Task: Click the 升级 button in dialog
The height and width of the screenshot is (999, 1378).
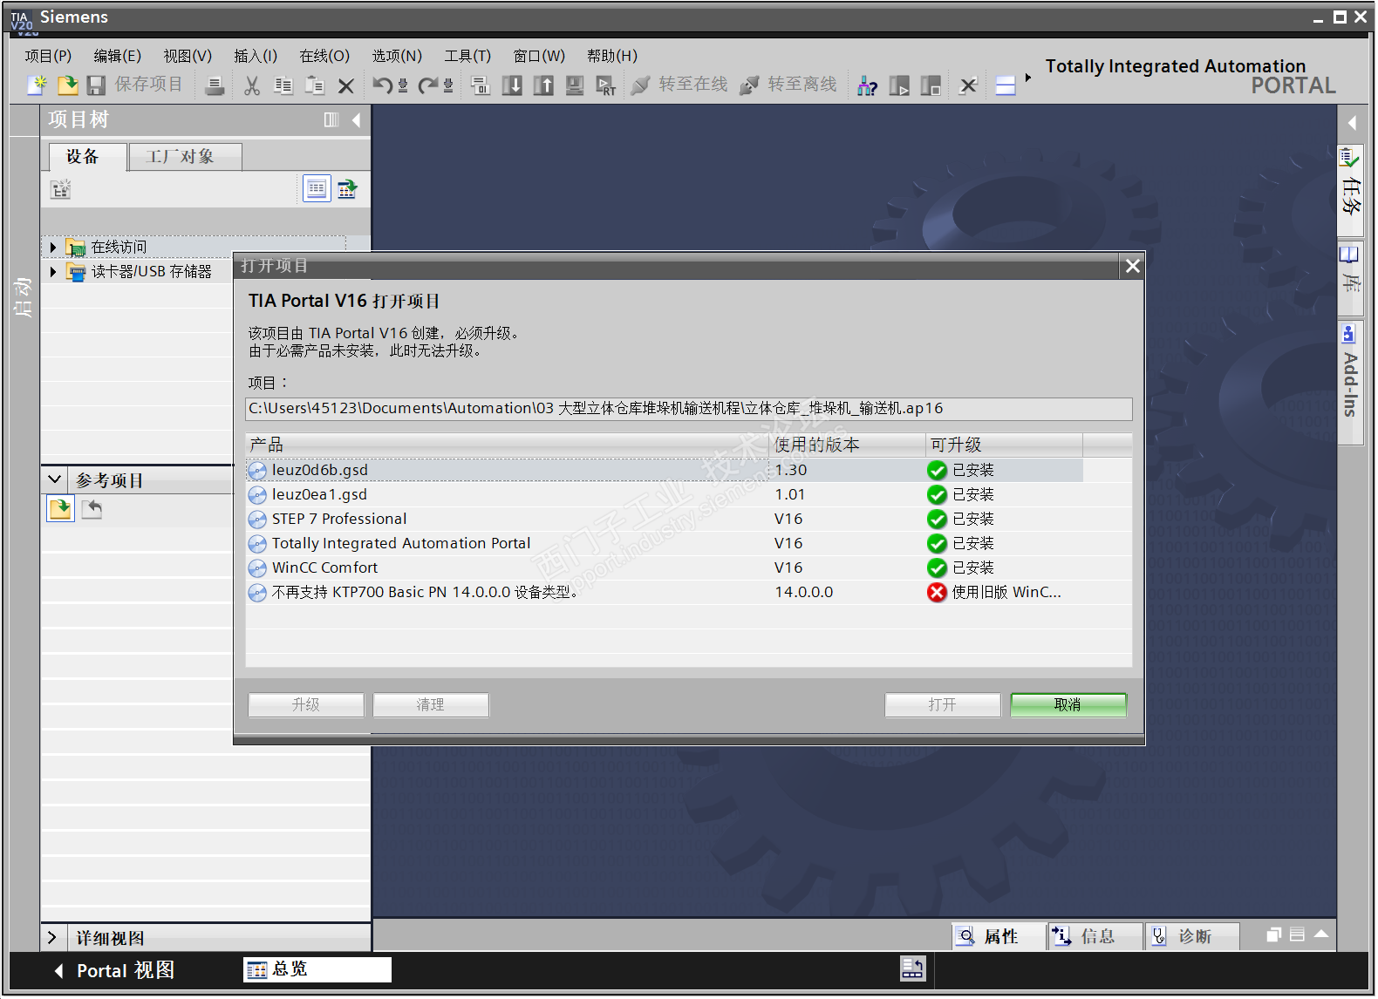Action: 305,705
